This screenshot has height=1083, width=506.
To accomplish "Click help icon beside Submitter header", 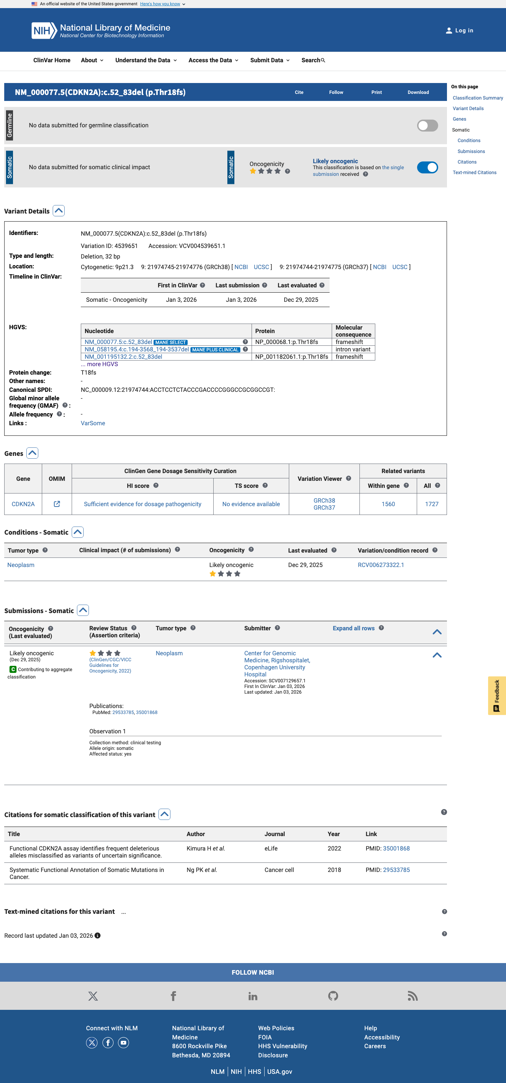I will pyautogui.click(x=277, y=628).
